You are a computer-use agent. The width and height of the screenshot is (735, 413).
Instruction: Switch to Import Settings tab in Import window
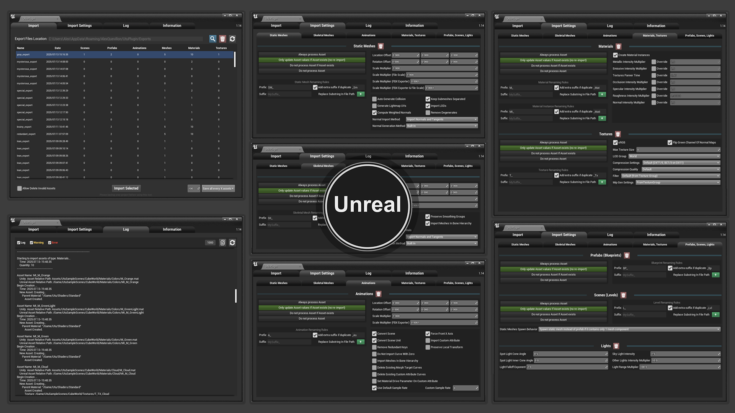[80, 26]
